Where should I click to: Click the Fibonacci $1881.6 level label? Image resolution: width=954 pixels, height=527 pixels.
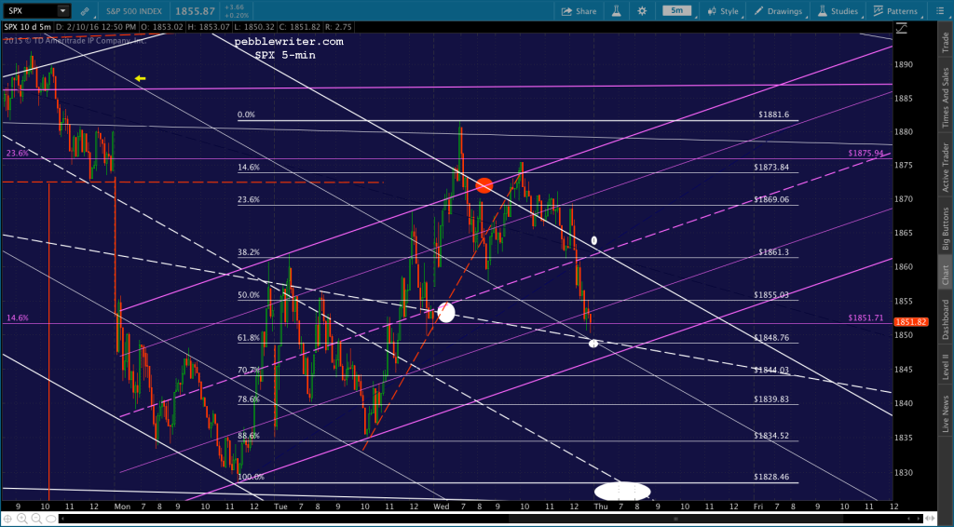coord(773,115)
